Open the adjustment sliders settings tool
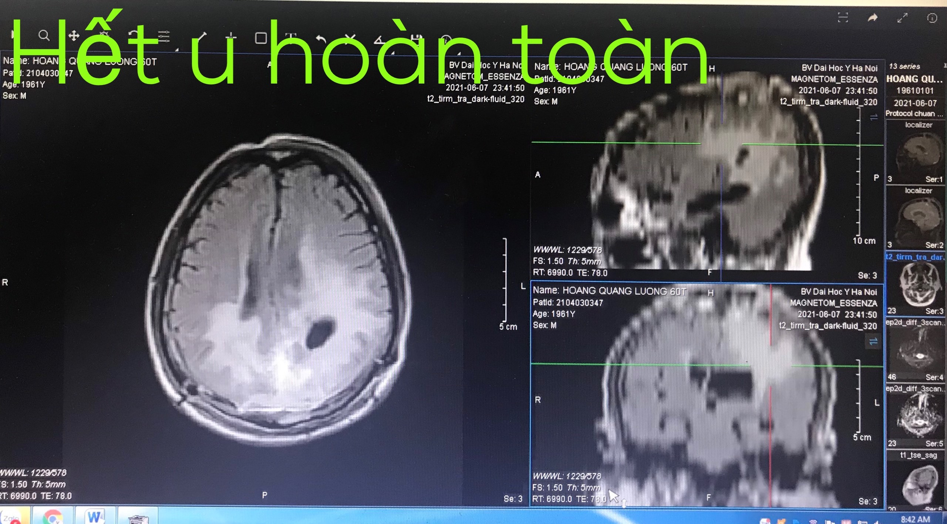The height and width of the screenshot is (524, 947). [x=164, y=36]
